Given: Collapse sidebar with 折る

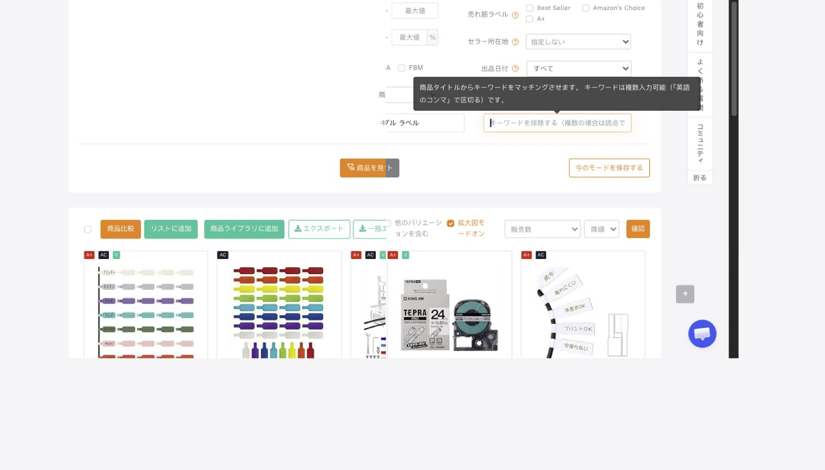Looking at the screenshot, I should coord(700,178).
